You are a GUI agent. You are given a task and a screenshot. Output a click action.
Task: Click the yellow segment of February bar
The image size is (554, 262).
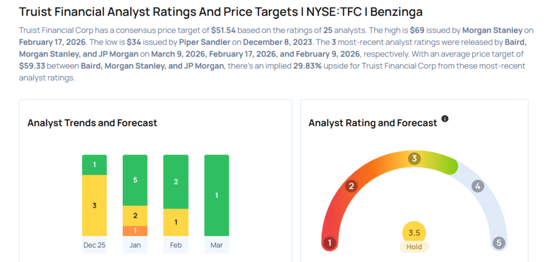(176, 222)
